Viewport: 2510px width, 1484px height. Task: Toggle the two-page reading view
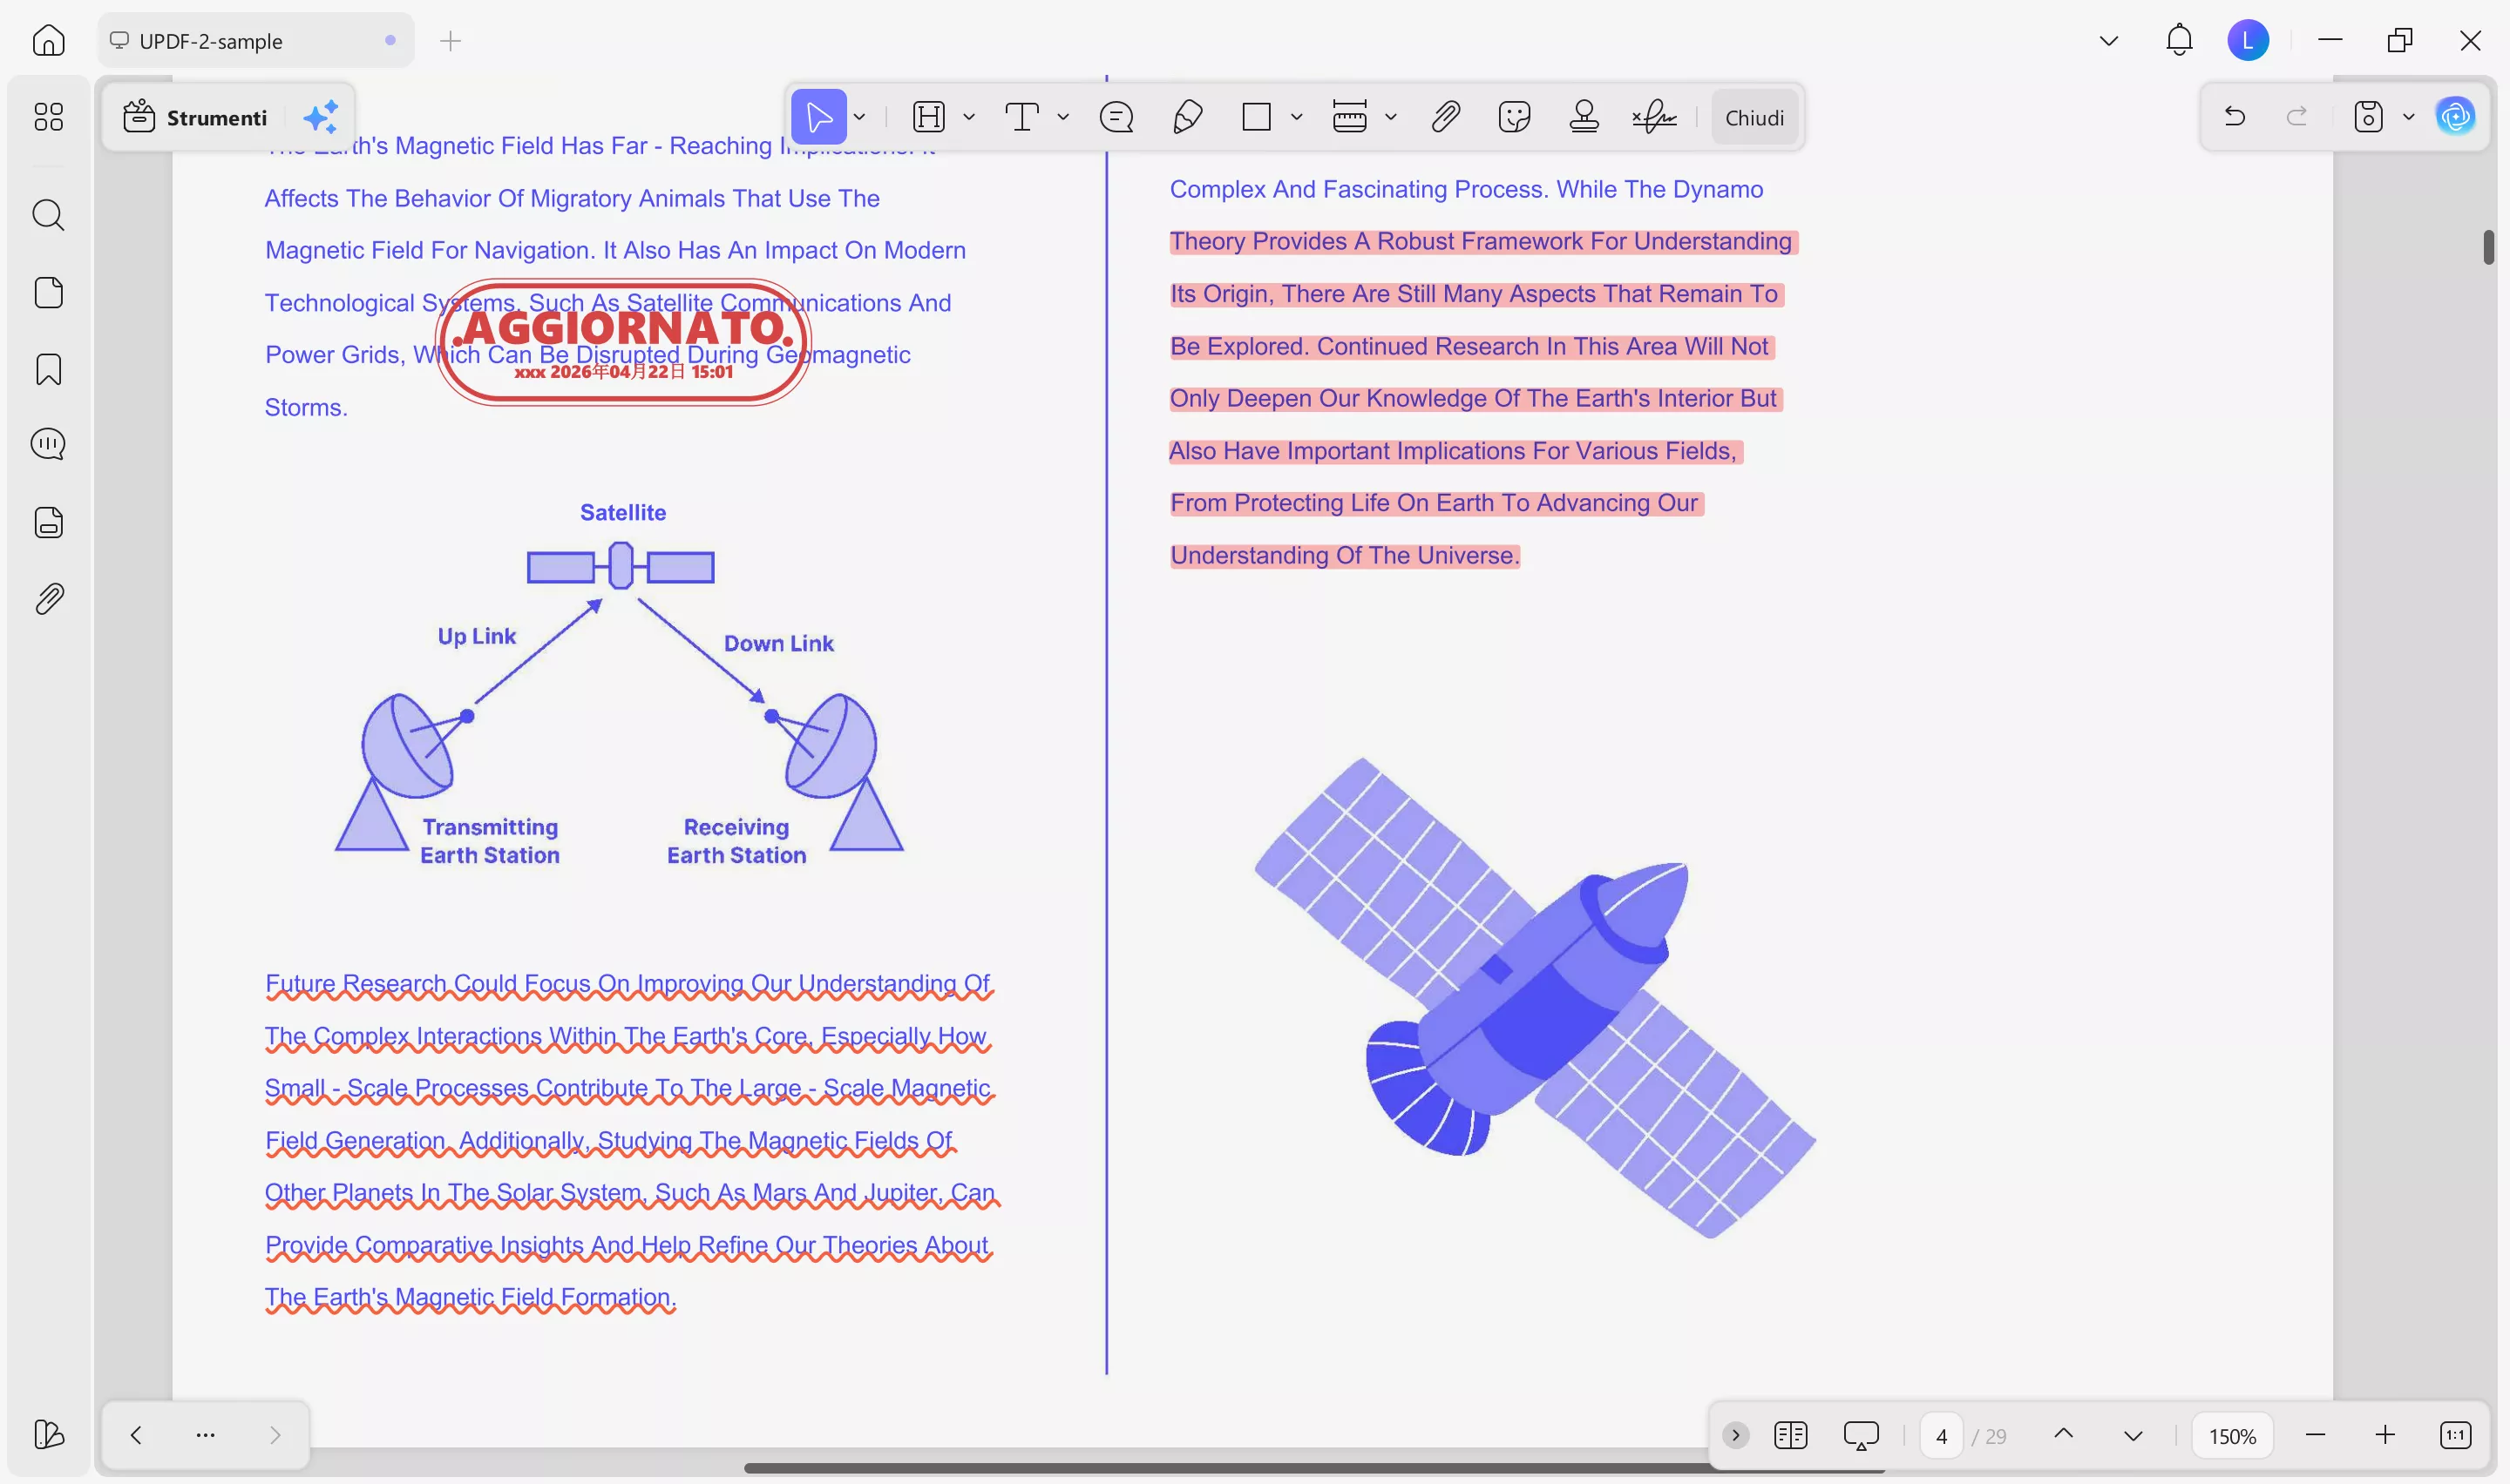(x=1791, y=1435)
